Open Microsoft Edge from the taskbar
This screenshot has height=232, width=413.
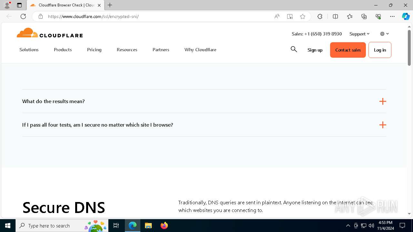point(133,226)
